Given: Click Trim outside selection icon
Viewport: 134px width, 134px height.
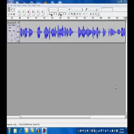Looking at the screenshot, I should point(77,14).
